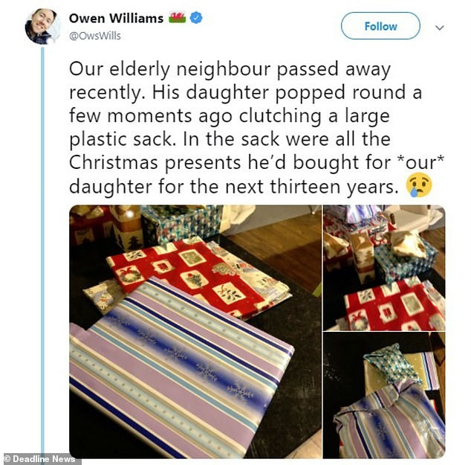The height and width of the screenshot is (465, 471).
Task: Click the tweet text about elderly neighbour
Action: [x=256, y=127]
